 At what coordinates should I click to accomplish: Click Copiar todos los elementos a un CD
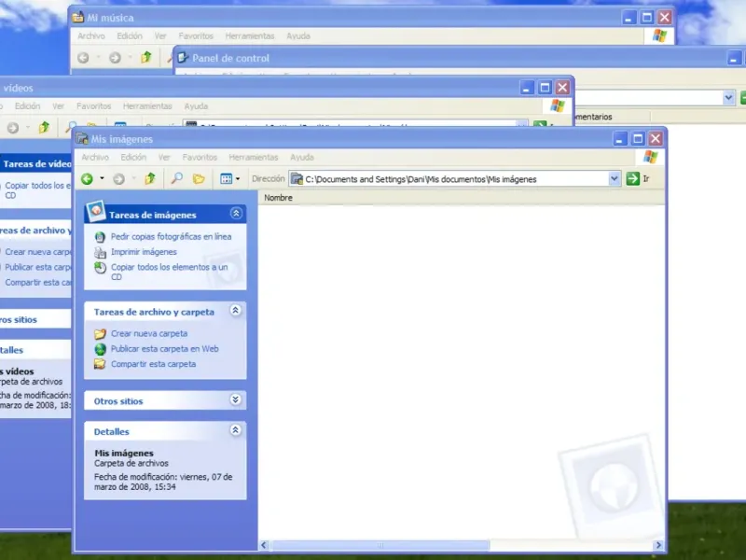[x=170, y=272]
